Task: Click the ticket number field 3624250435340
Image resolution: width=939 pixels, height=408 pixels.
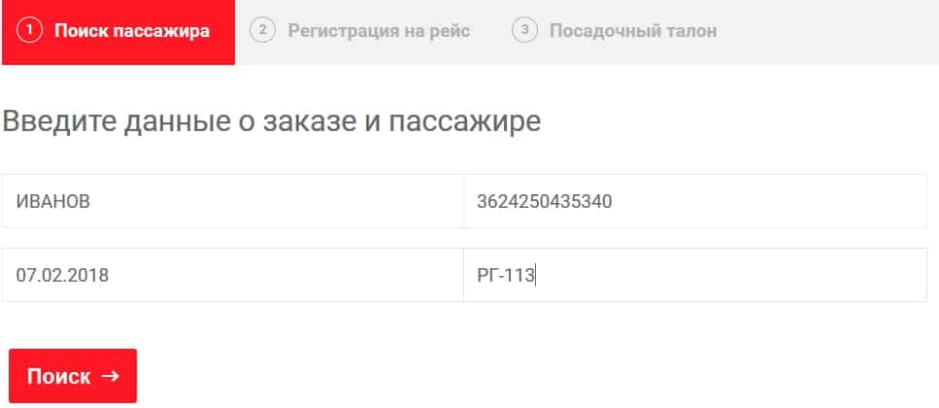Action: pos(694,201)
